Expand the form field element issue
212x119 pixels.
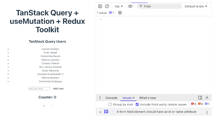pyautogui.click(x=101, y=112)
